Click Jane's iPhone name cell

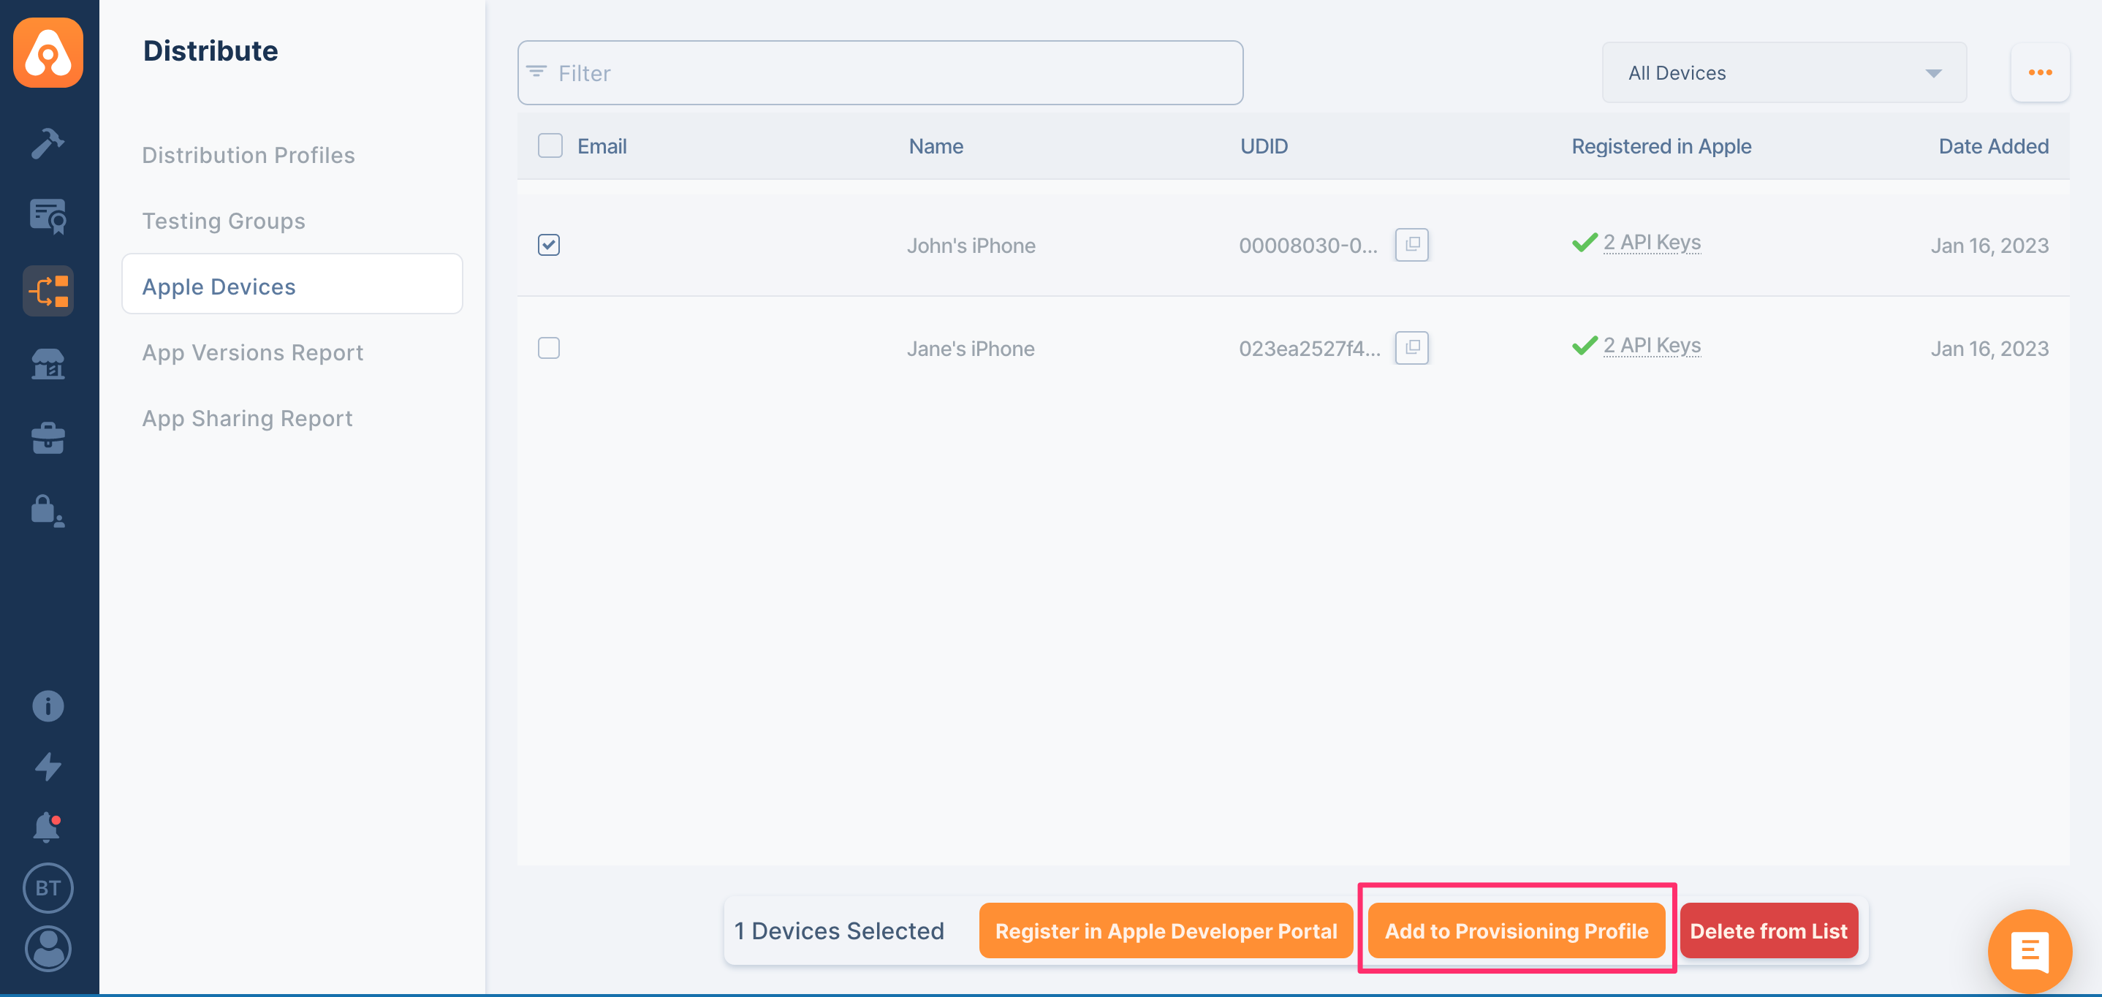(970, 349)
